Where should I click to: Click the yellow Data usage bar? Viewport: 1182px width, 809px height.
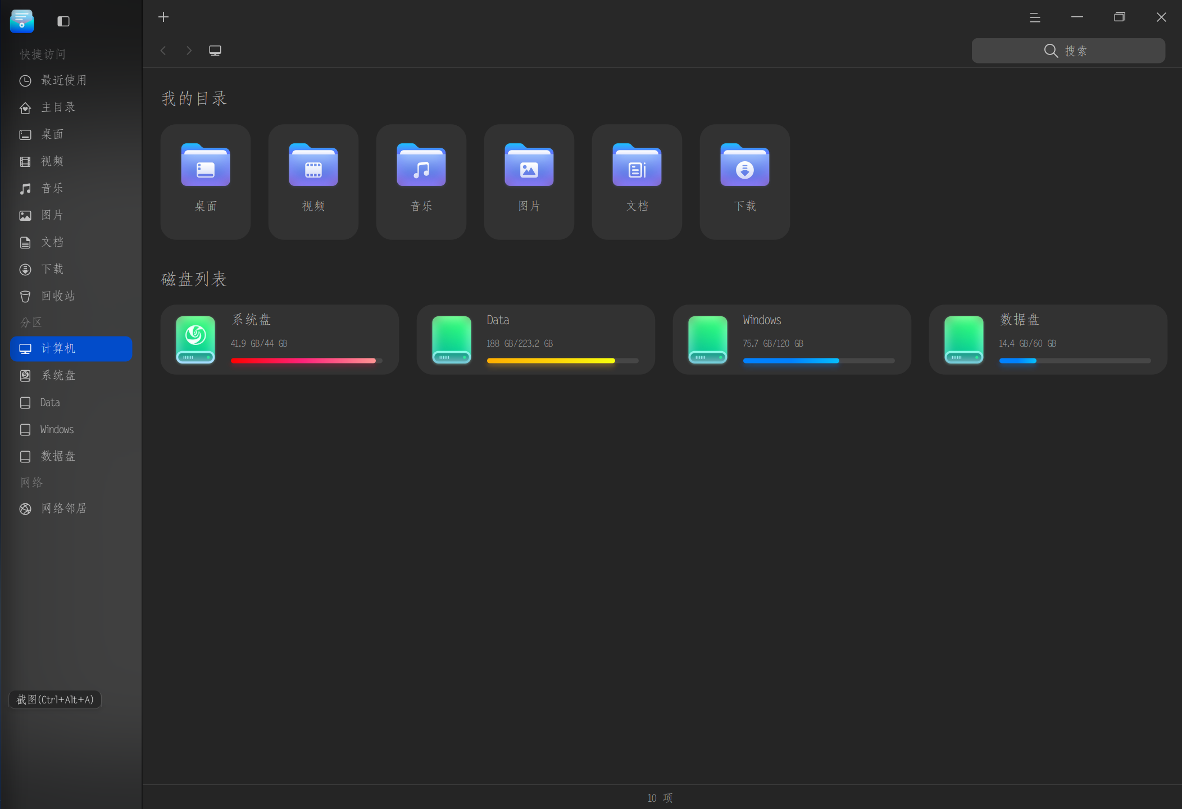click(562, 361)
